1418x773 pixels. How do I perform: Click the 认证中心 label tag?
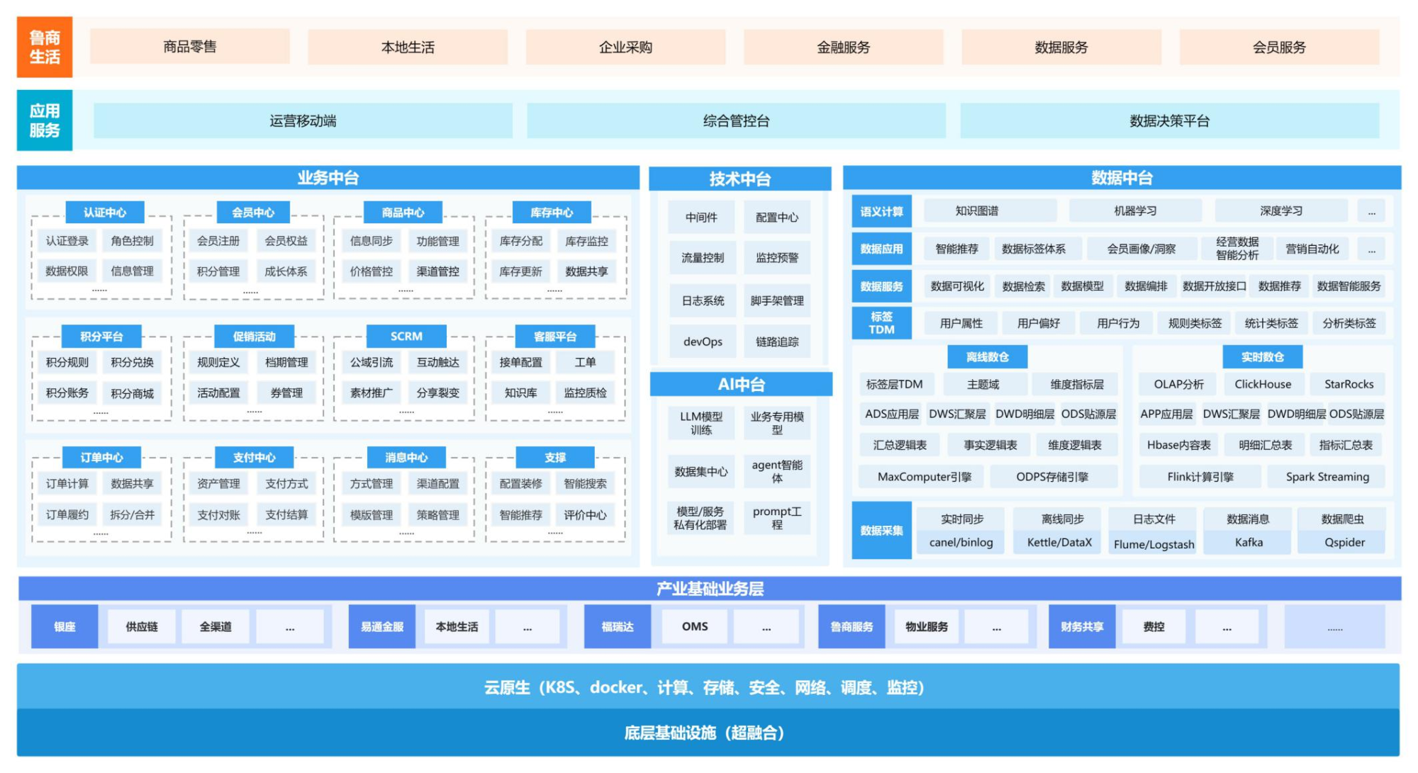104,212
